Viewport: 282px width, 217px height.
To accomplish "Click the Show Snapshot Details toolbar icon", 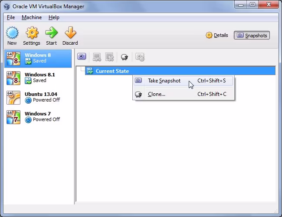I will (140, 57).
